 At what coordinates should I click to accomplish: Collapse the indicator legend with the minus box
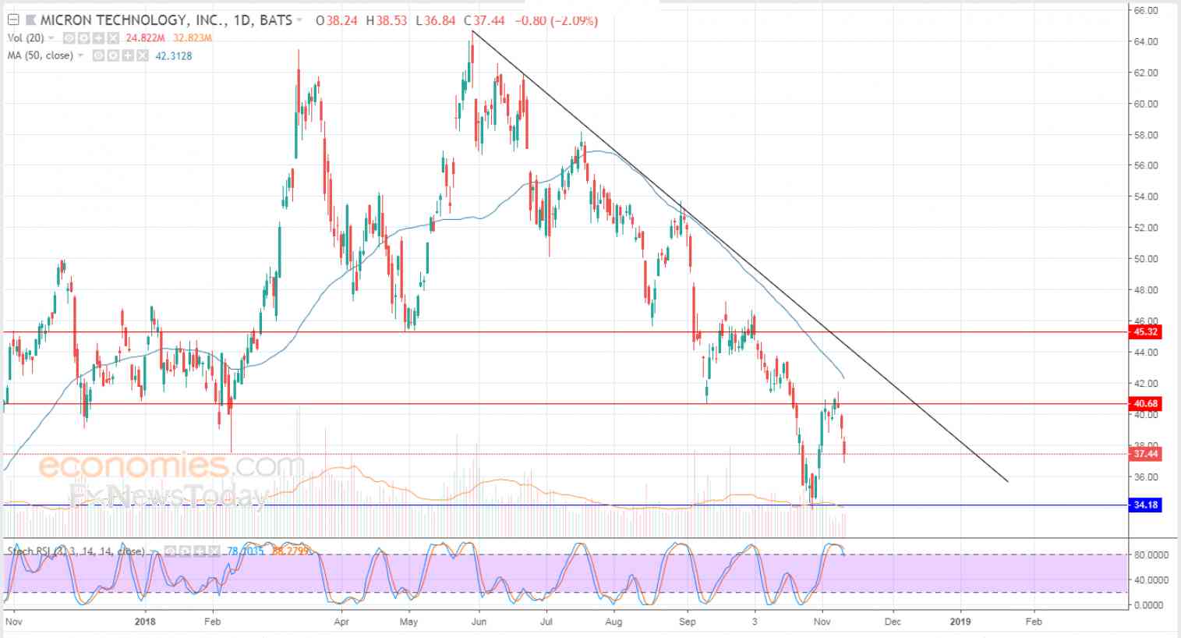tap(13, 20)
